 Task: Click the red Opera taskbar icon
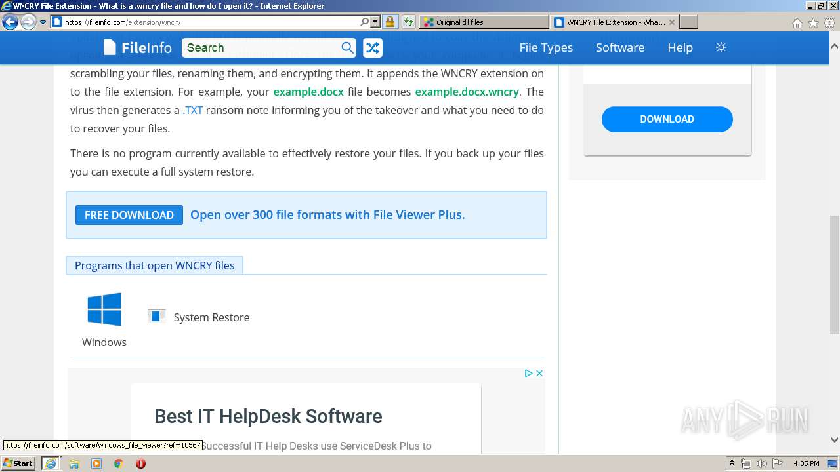tap(140, 463)
